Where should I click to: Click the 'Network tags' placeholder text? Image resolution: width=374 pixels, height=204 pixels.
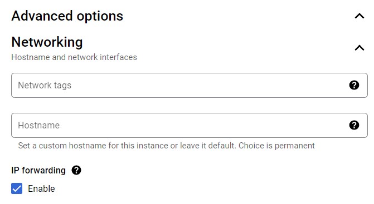pos(45,86)
